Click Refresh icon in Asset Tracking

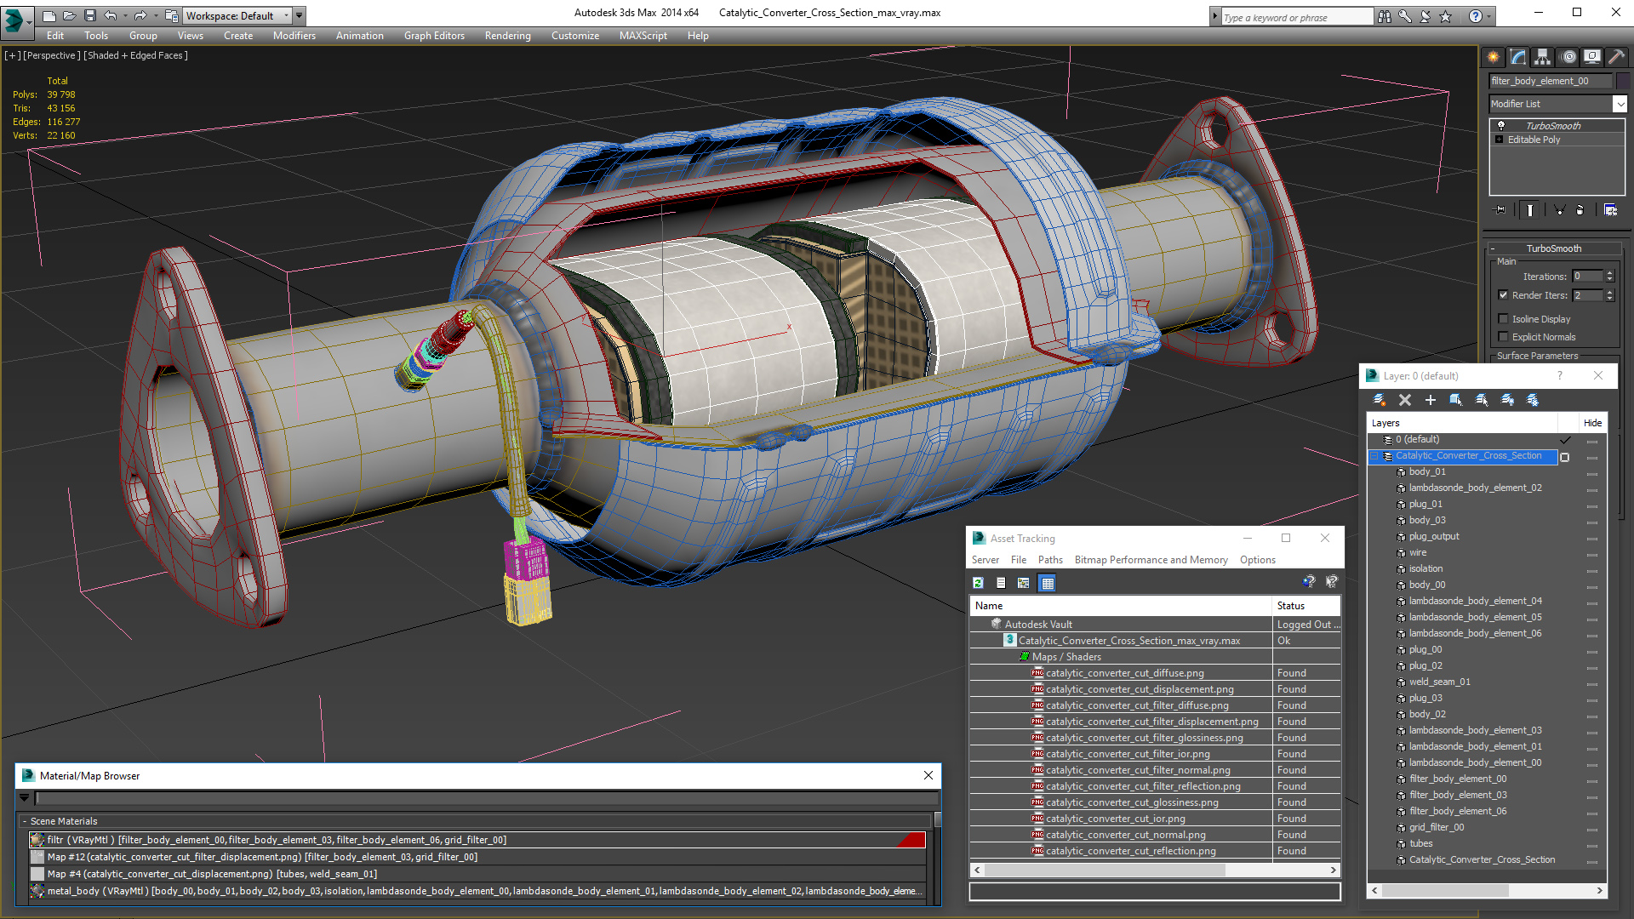point(978,583)
